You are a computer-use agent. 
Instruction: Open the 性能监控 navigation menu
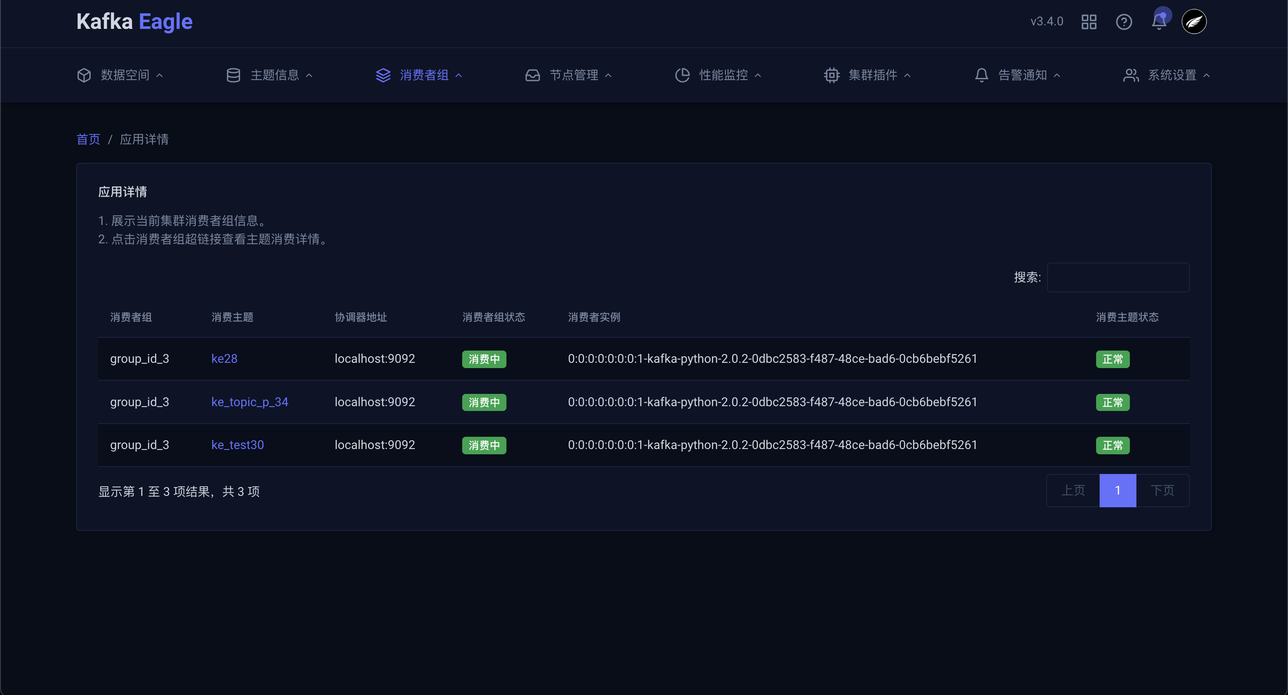[723, 75]
